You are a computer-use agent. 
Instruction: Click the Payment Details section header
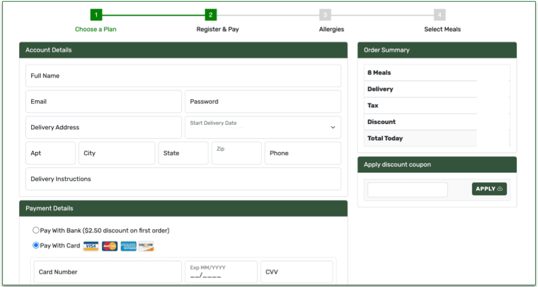(x=183, y=208)
